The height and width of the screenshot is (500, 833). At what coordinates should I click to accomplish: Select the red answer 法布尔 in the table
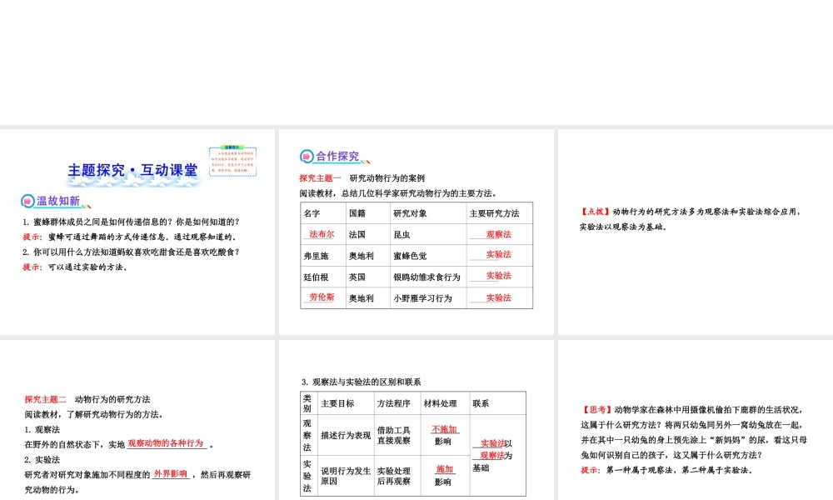click(x=322, y=234)
